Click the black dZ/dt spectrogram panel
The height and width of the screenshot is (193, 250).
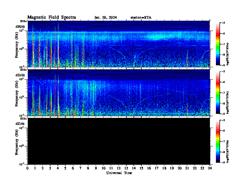119,141
